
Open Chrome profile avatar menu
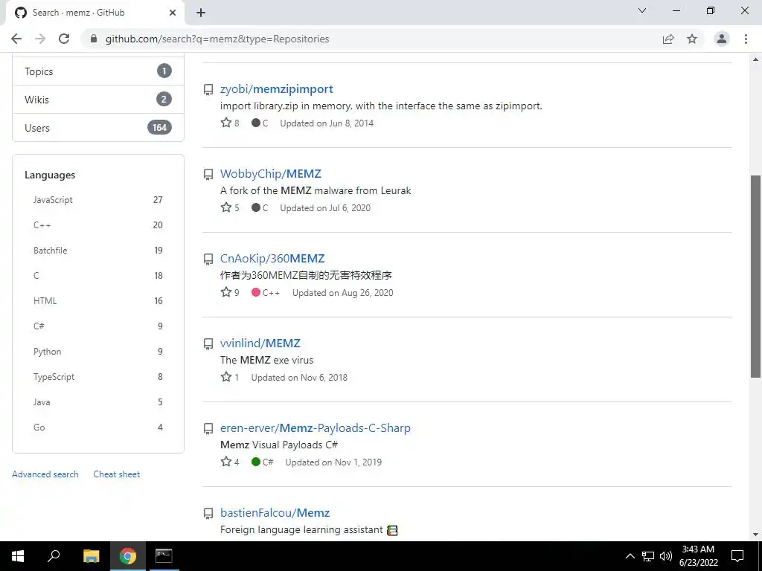(722, 39)
